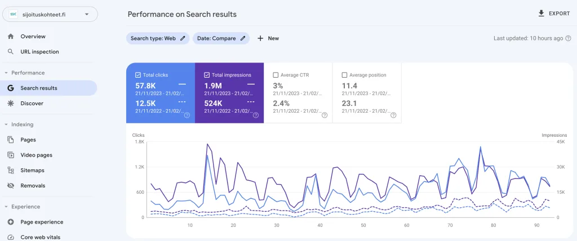Image resolution: width=577 pixels, height=241 pixels.
Task: Click the Video pages icon
Action: pos(10,155)
